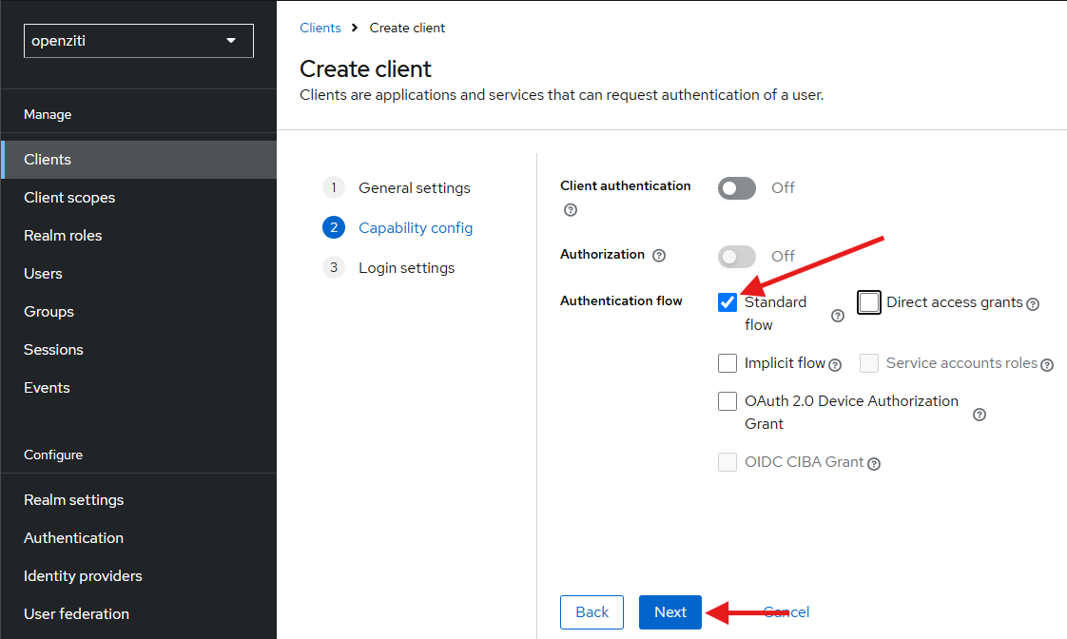
Task: Check the Implicit flow option
Action: [727, 363]
